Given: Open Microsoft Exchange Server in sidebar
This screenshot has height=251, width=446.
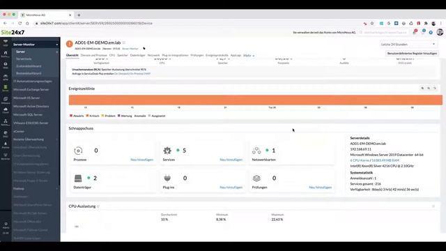Looking at the screenshot, I should coord(31,90).
